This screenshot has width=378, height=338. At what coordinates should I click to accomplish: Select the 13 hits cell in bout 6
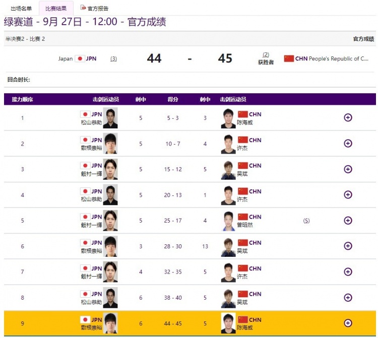pyautogui.click(x=205, y=246)
